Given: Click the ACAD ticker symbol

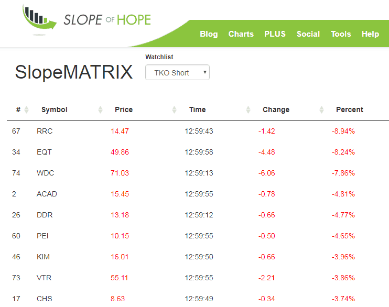Looking at the screenshot, I should pos(47,194).
